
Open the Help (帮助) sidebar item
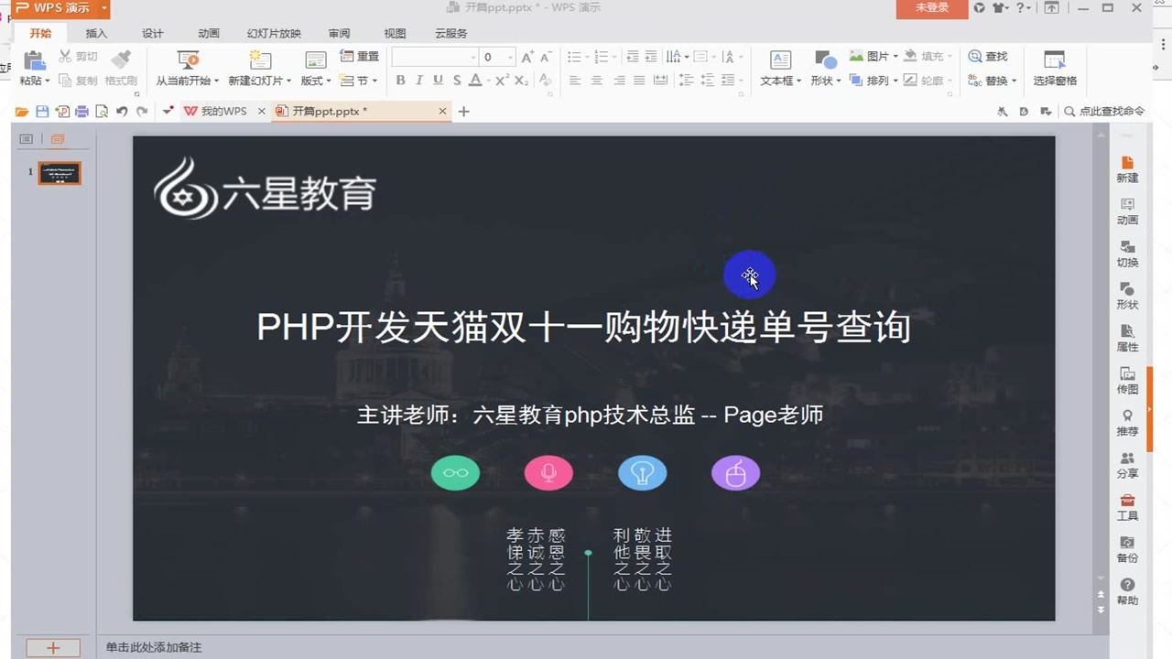1127,591
